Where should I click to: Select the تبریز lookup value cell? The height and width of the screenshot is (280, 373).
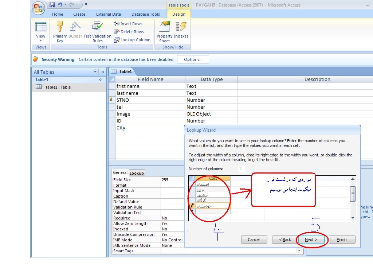click(x=213, y=190)
